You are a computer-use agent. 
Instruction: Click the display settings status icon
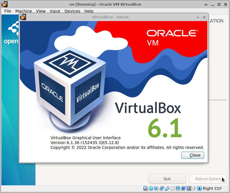click(x=178, y=188)
